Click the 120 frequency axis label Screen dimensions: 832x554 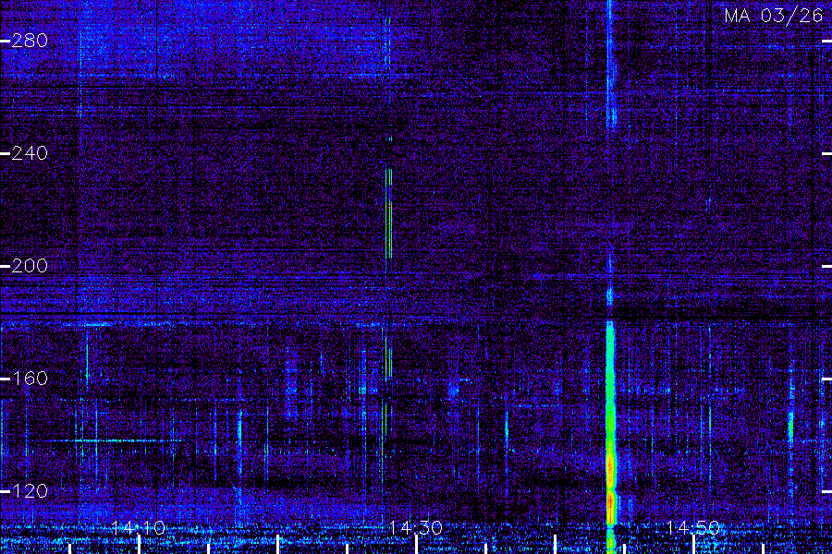(30, 491)
